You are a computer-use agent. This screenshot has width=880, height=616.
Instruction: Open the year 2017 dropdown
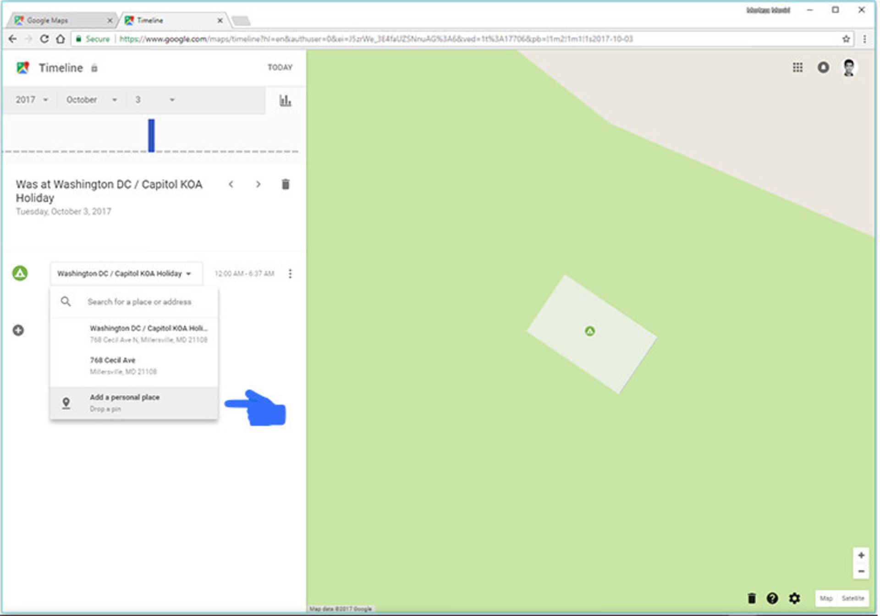pos(32,100)
